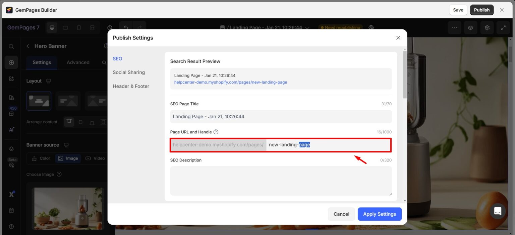
Task: Open the AI assistant in the sidebar
Action: [11, 129]
